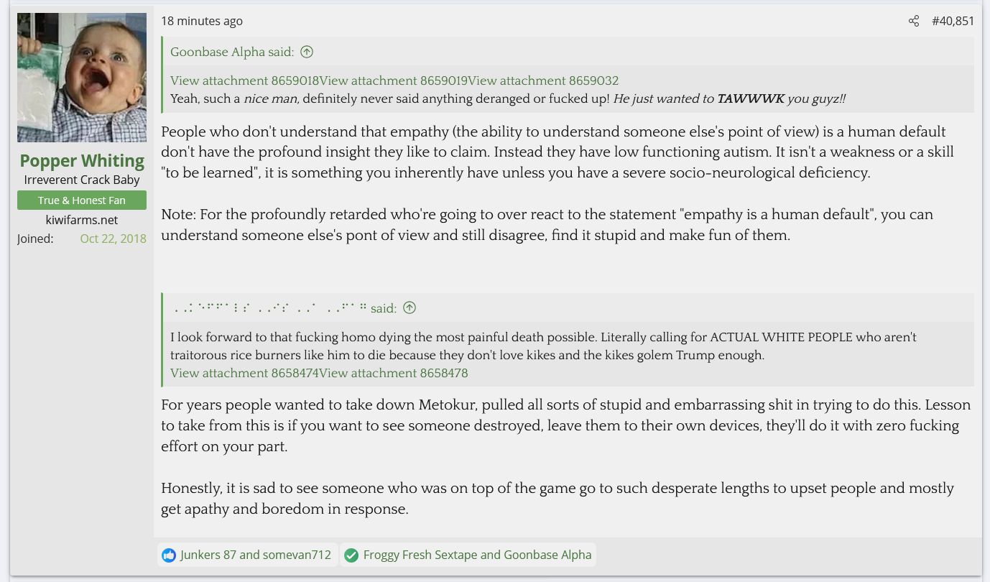Open Popper Whiting's avatar image
Image resolution: width=990 pixels, height=582 pixels.
tap(82, 78)
